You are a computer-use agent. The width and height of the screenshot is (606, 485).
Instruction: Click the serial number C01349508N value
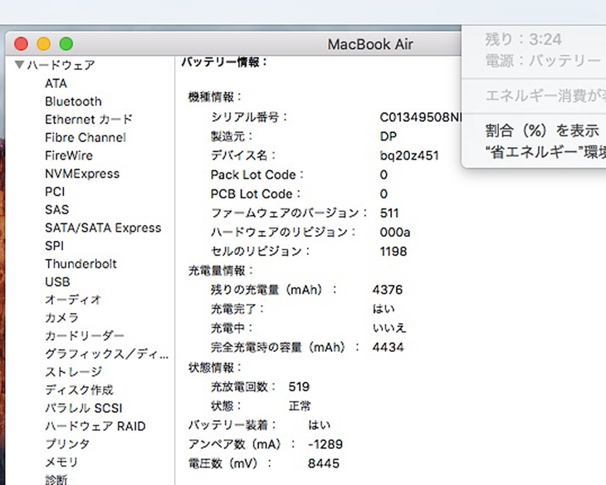(x=421, y=117)
